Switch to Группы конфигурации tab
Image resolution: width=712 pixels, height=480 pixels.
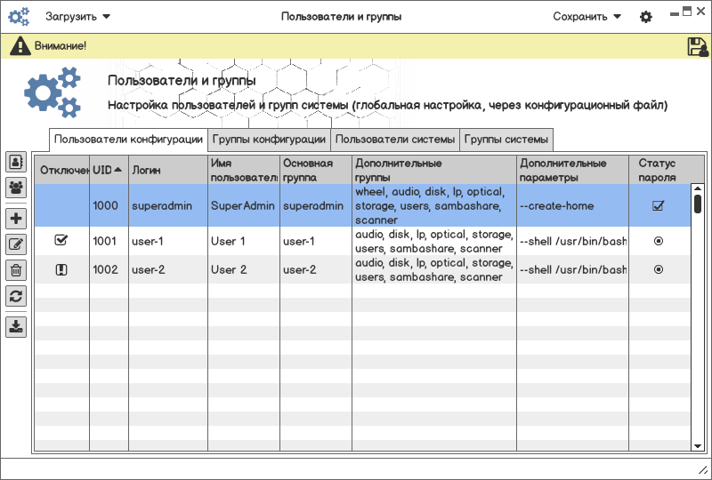click(270, 140)
